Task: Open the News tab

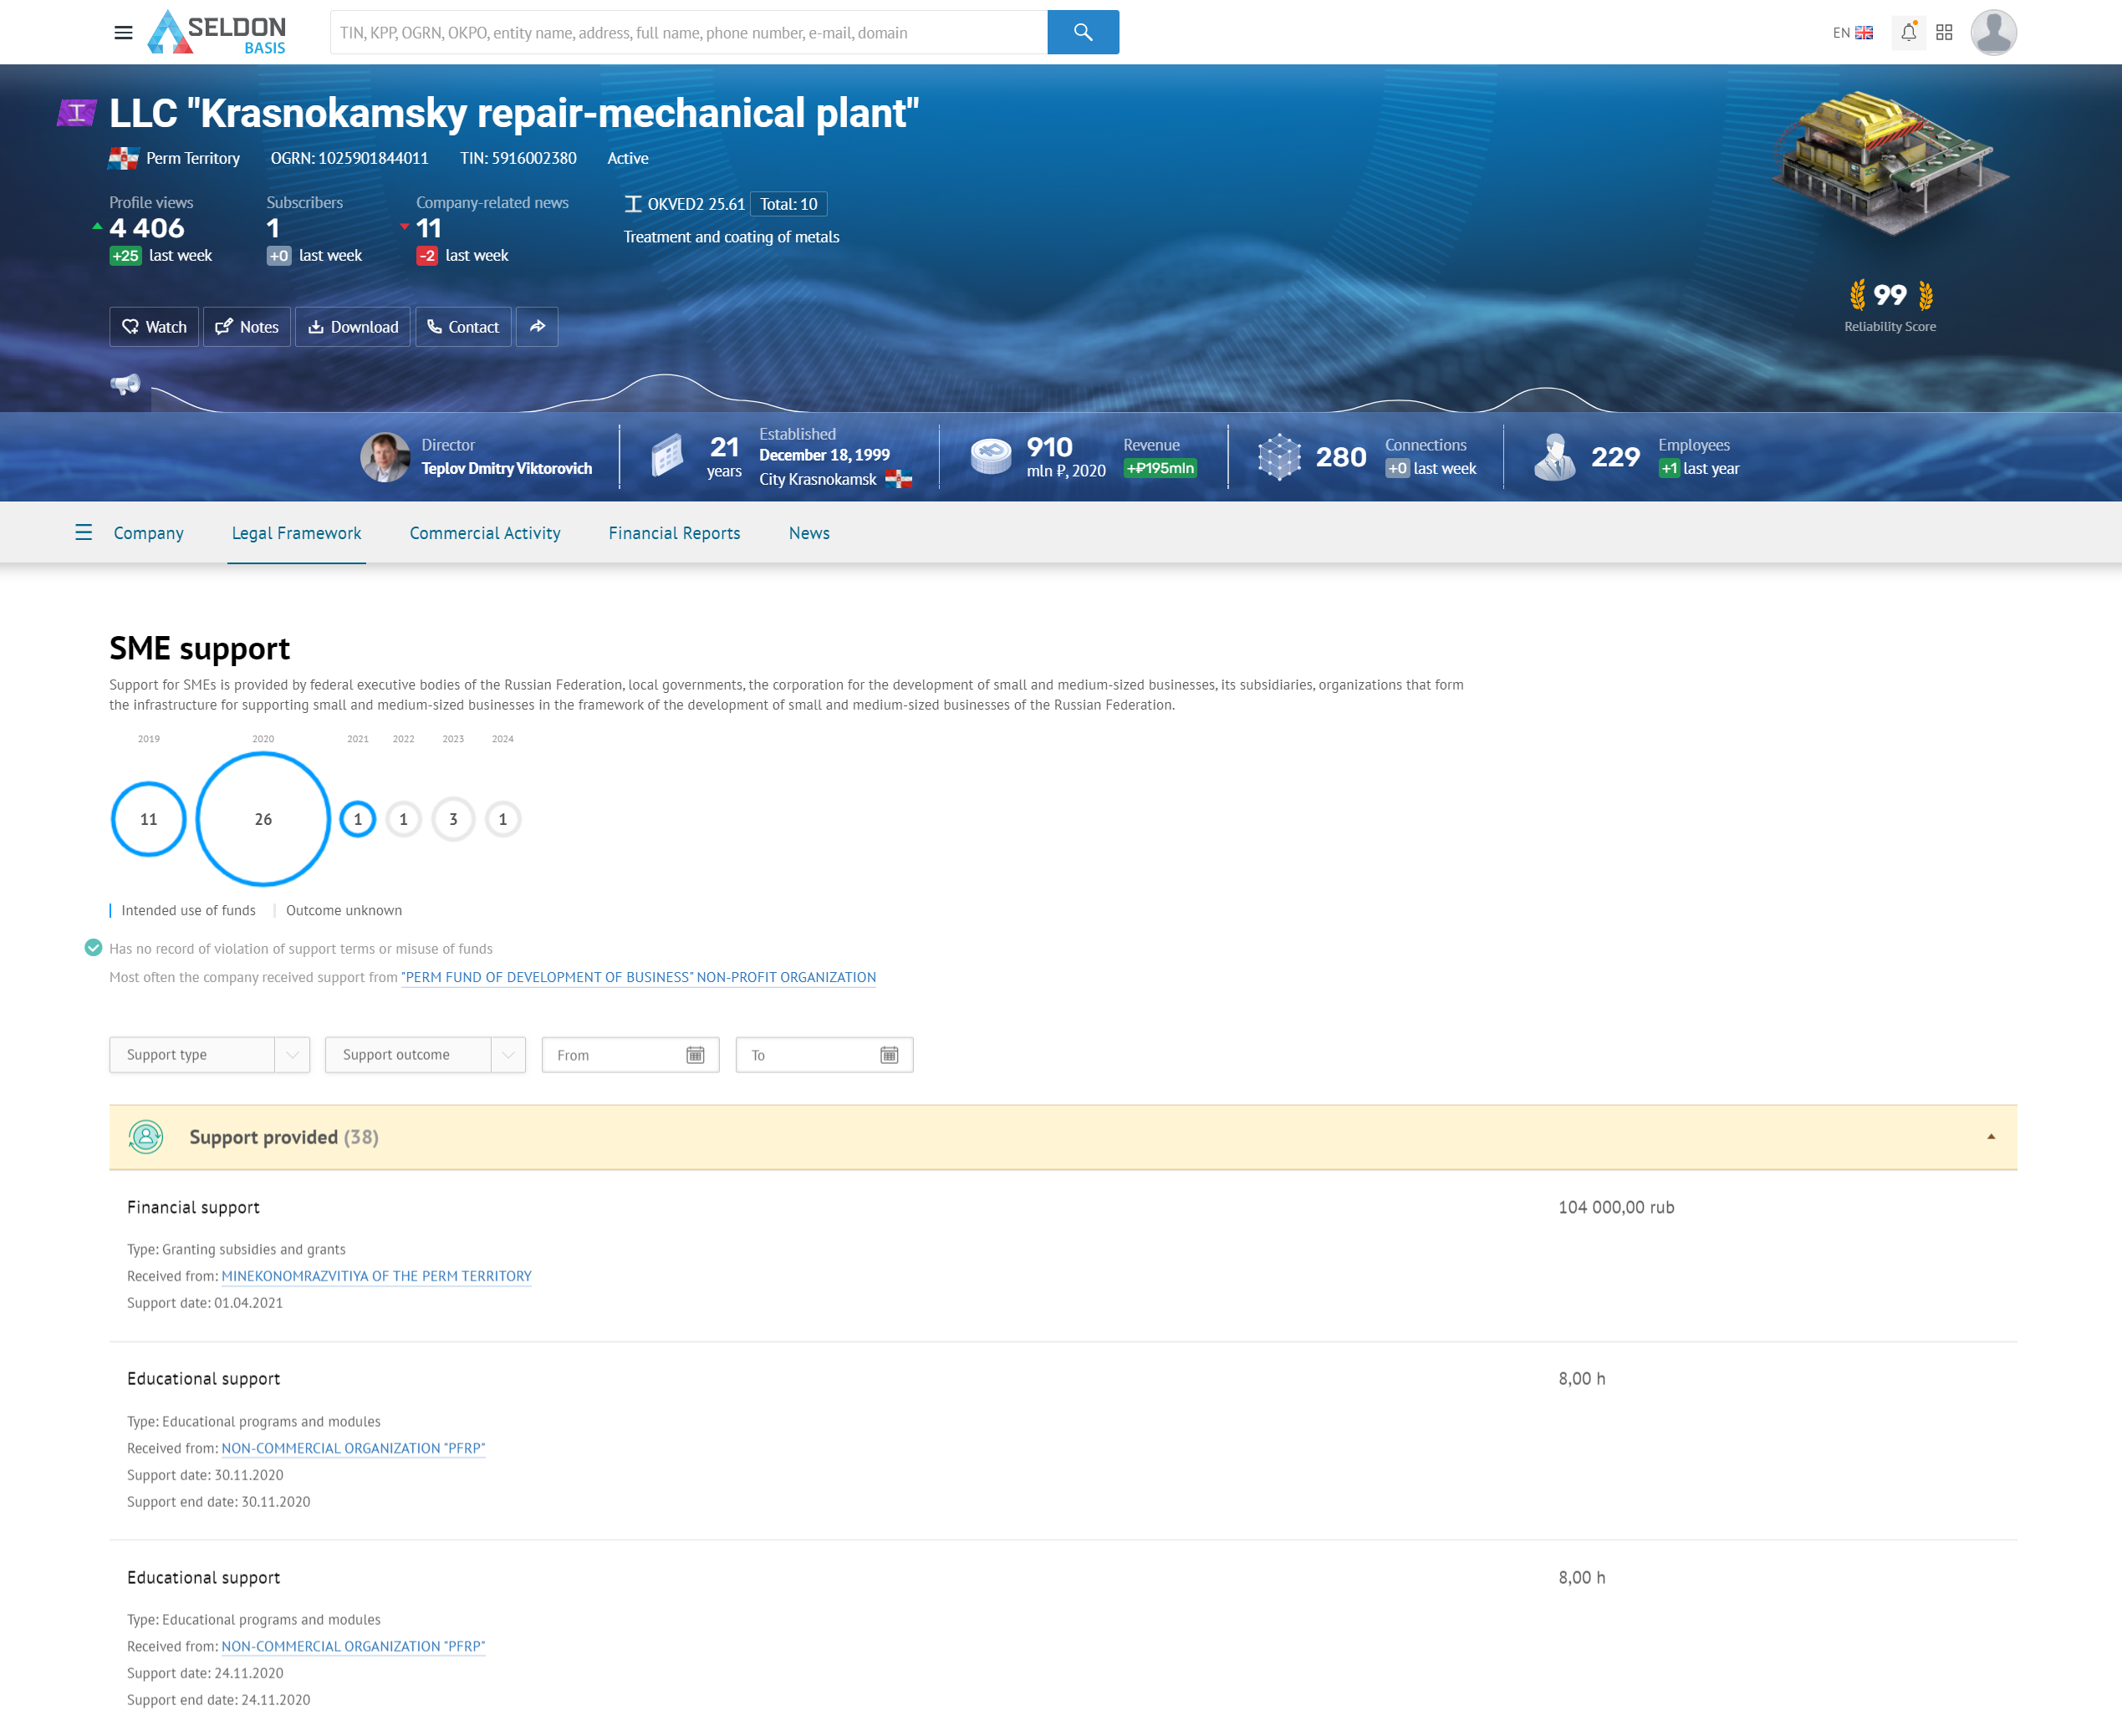Action: click(809, 533)
